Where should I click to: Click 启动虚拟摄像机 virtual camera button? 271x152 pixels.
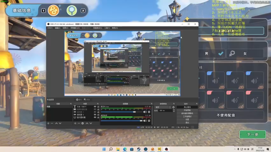[187, 113]
